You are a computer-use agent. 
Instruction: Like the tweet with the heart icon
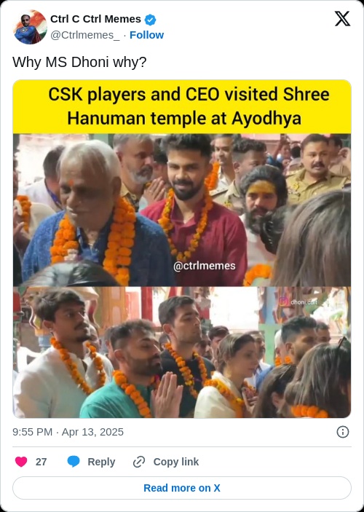21,462
